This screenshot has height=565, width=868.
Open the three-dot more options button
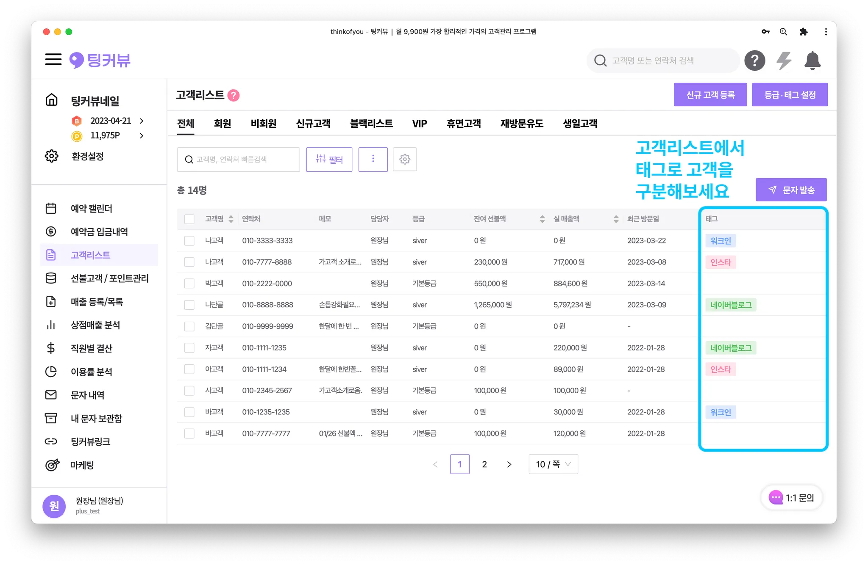click(373, 159)
